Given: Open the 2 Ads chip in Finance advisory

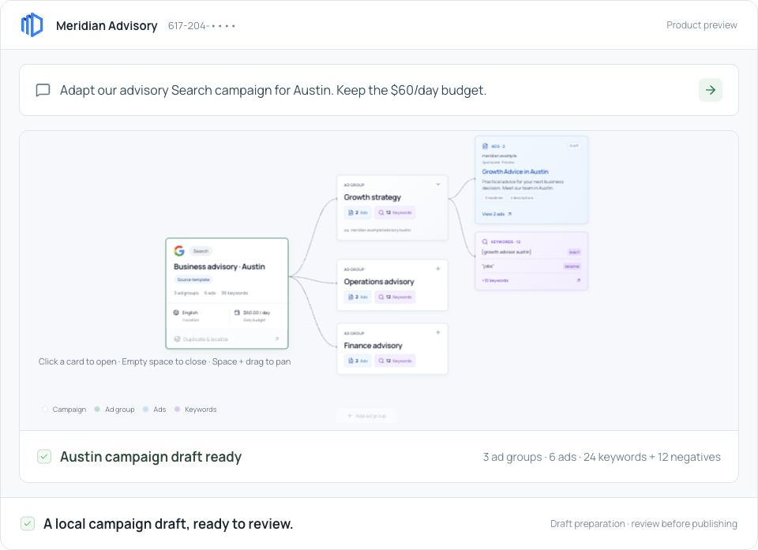Looking at the screenshot, I should click(358, 361).
